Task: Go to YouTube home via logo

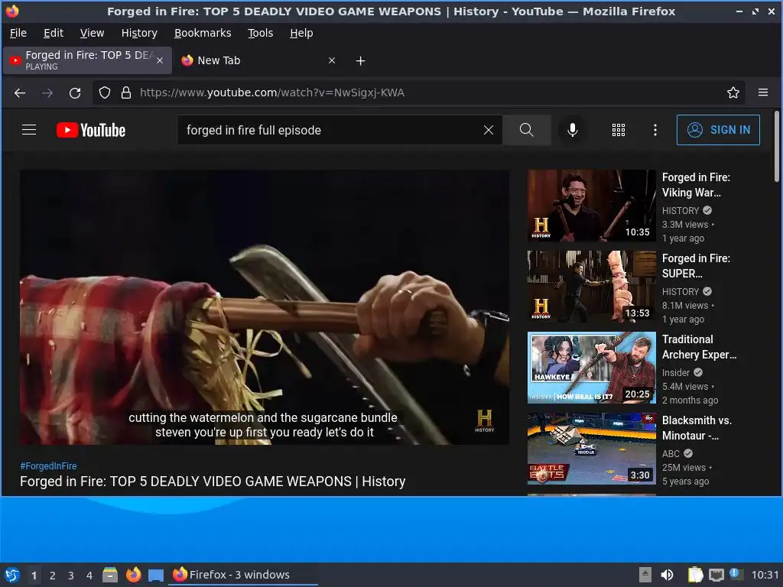Action: point(91,130)
